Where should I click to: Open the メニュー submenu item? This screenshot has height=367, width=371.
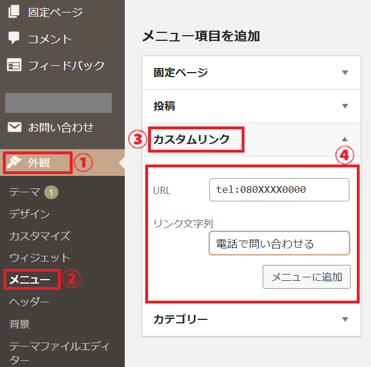pyautogui.click(x=29, y=280)
